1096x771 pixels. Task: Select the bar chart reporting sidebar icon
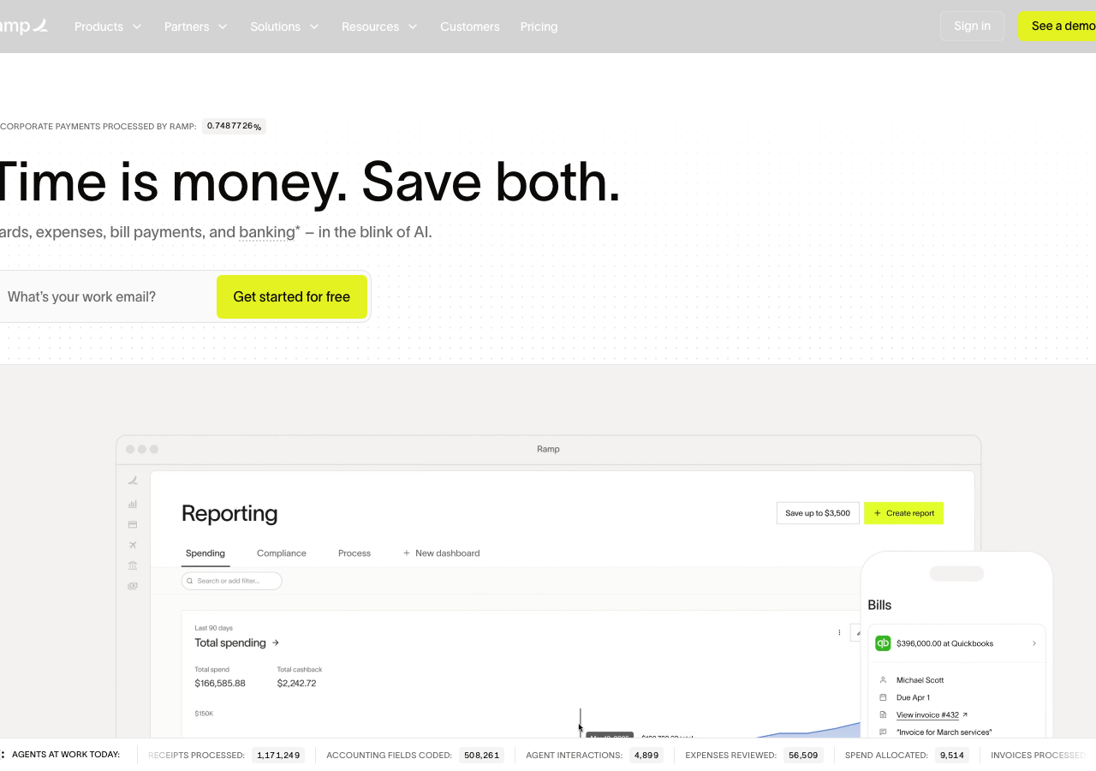click(x=133, y=505)
